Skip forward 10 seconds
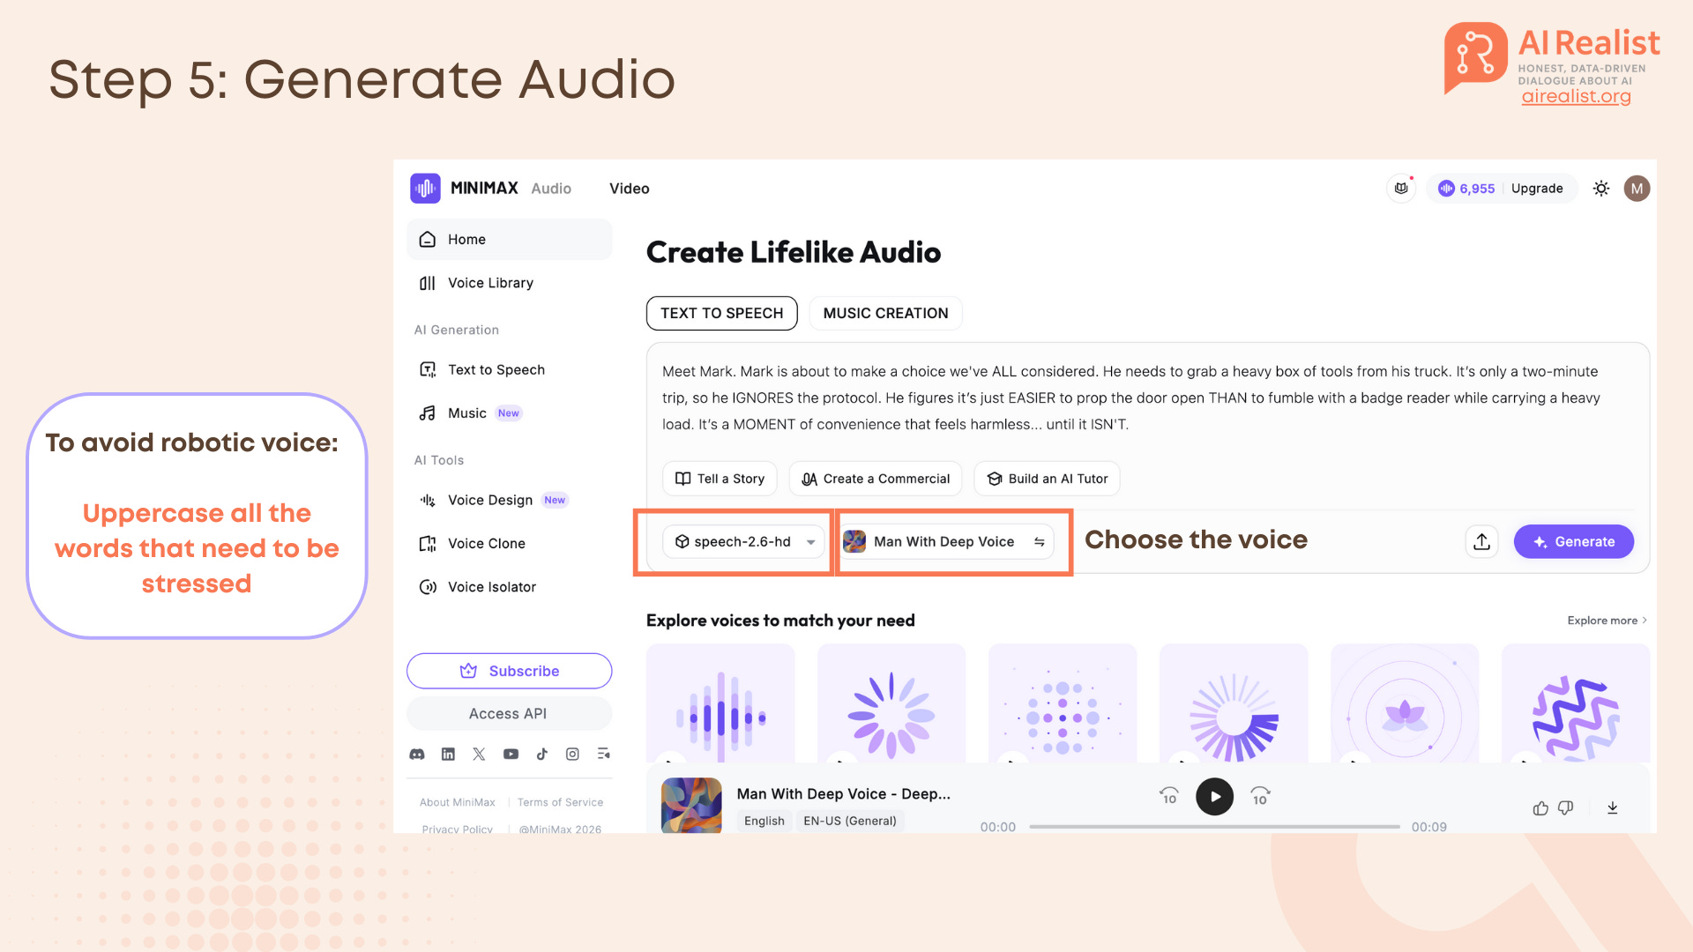 point(1260,796)
